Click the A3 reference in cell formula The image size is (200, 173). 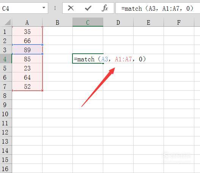[105, 59]
